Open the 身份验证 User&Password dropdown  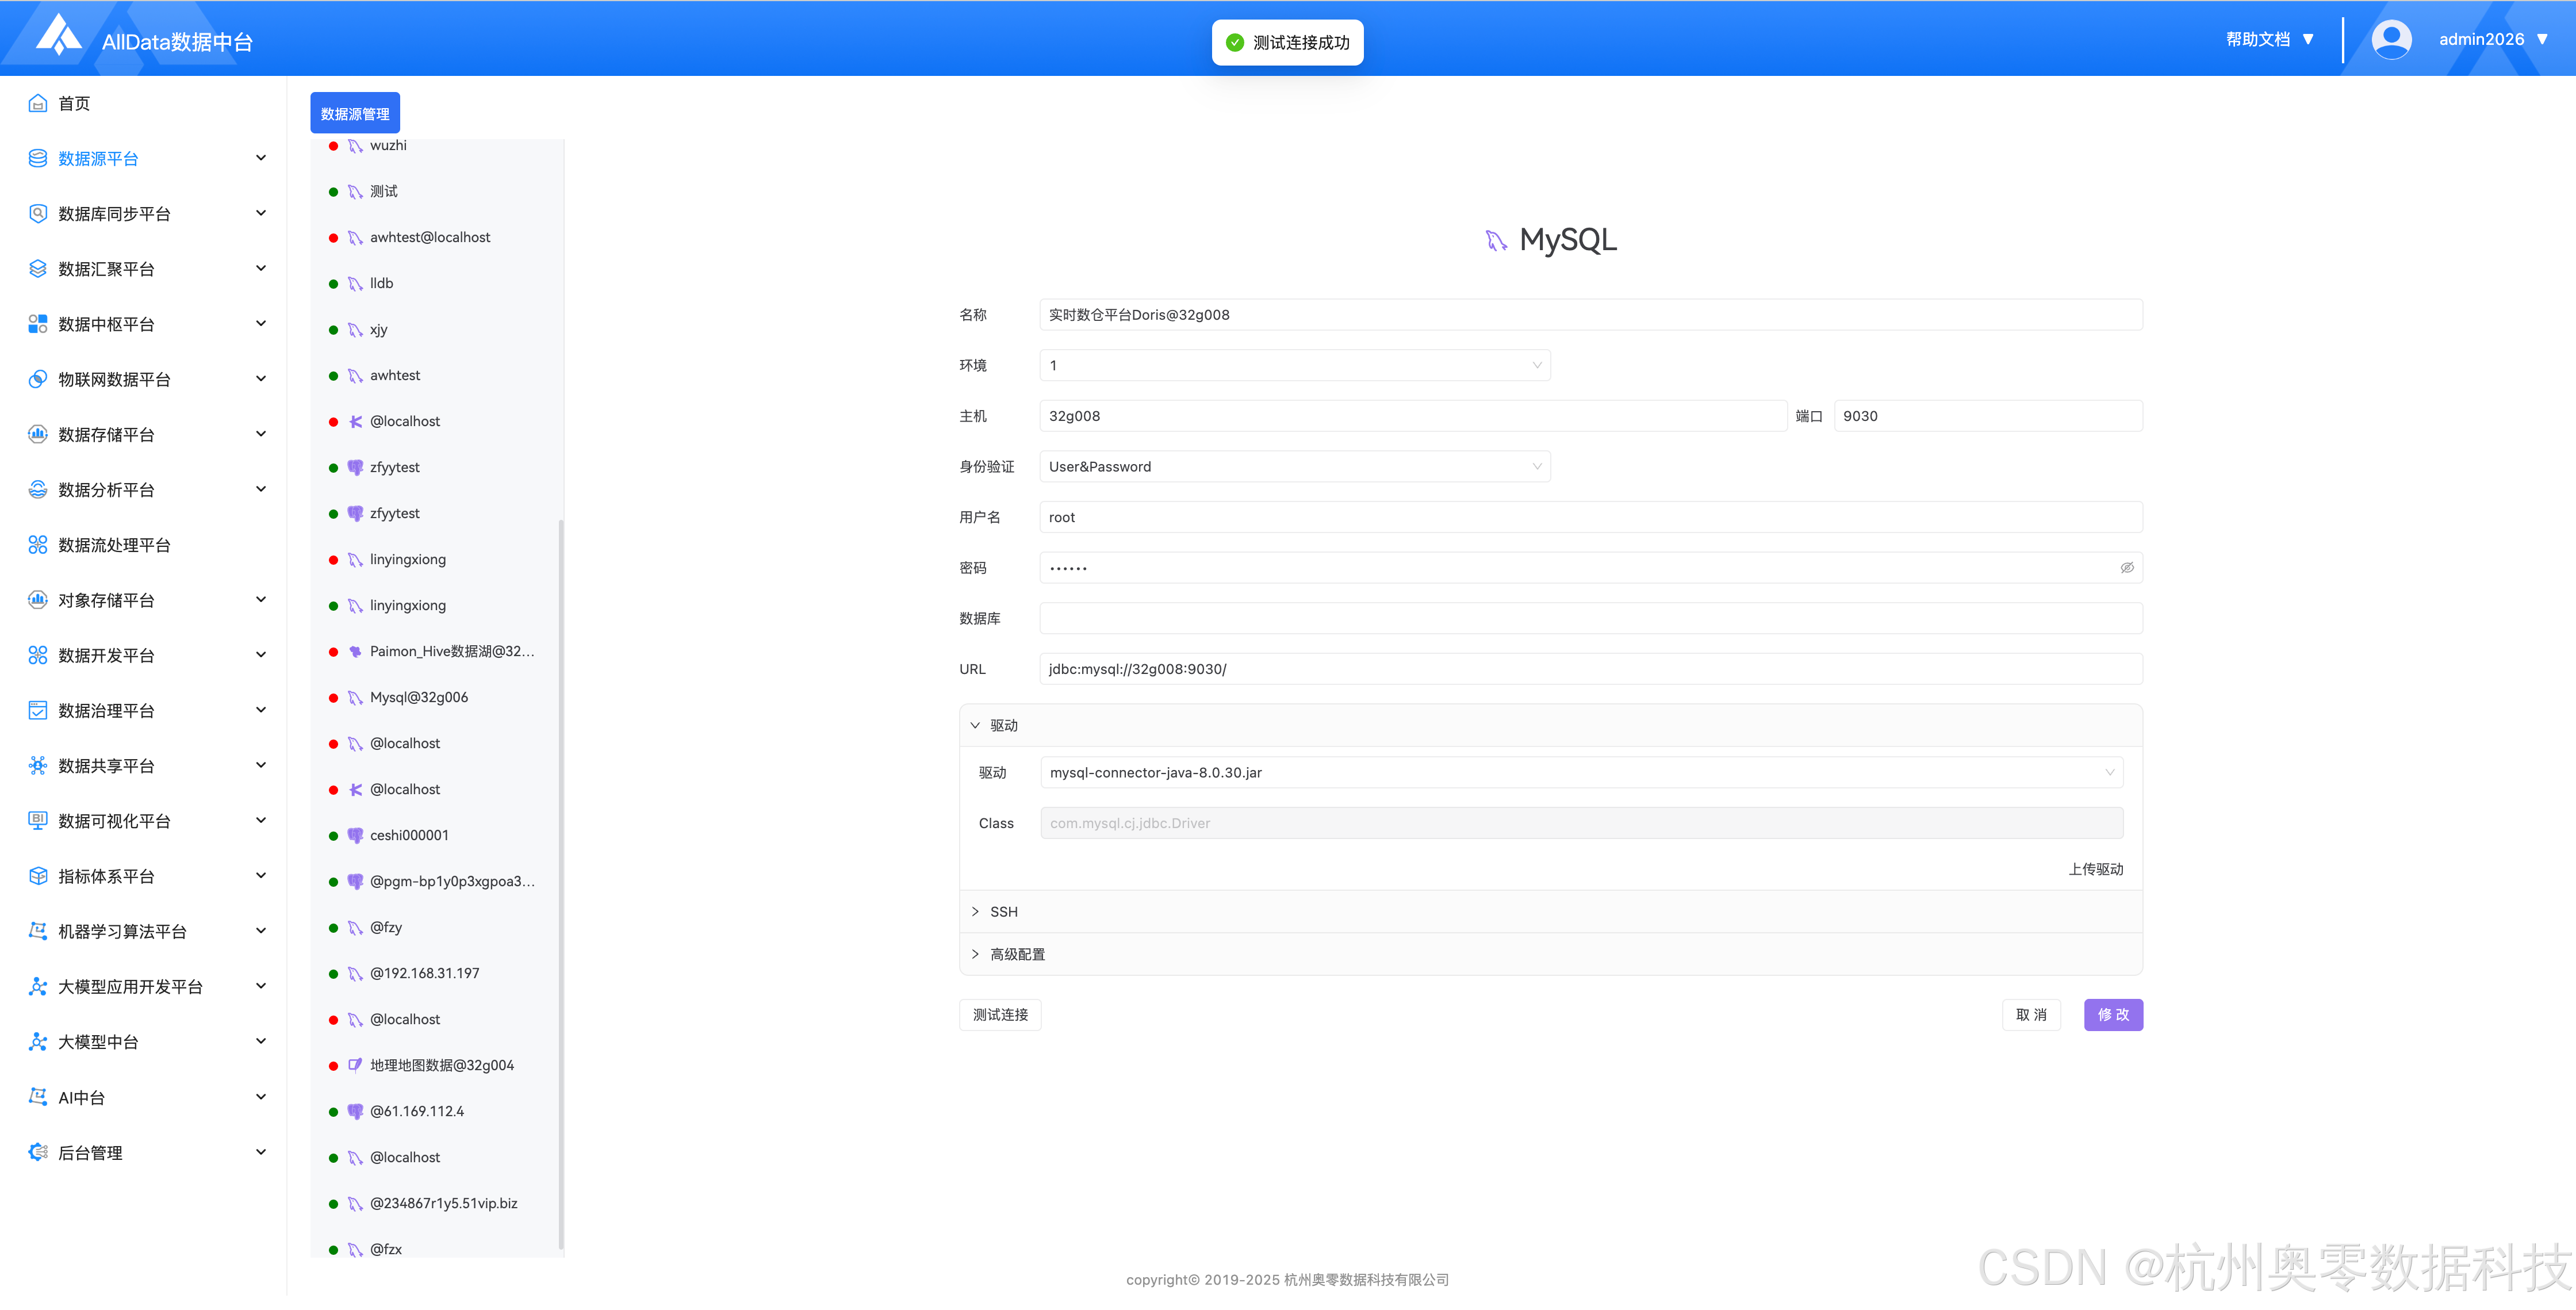pyautogui.click(x=1294, y=467)
